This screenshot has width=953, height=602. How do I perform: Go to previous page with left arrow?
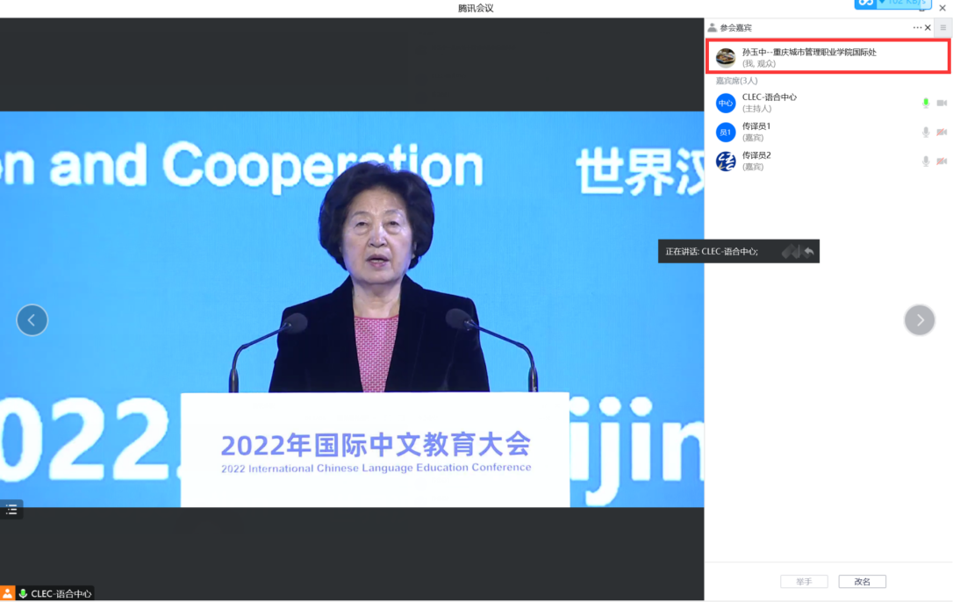coord(32,320)
